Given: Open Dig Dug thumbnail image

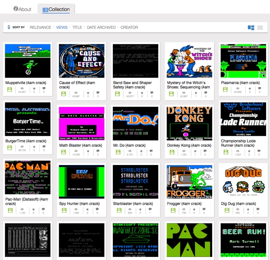Looking at the screenshot, I should pyautogui.click(x=243, y=182).
